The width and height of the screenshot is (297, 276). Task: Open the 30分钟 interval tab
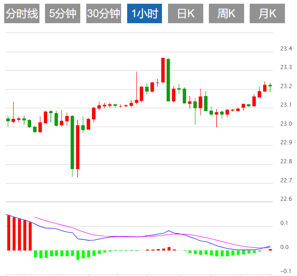pos(103,14)
